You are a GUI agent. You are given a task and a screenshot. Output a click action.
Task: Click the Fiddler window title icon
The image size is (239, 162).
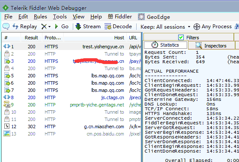6,8
